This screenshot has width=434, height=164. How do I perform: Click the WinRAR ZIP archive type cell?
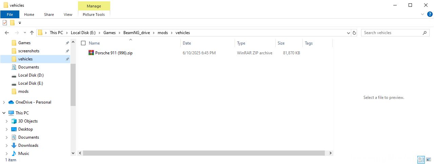[255, 53]
